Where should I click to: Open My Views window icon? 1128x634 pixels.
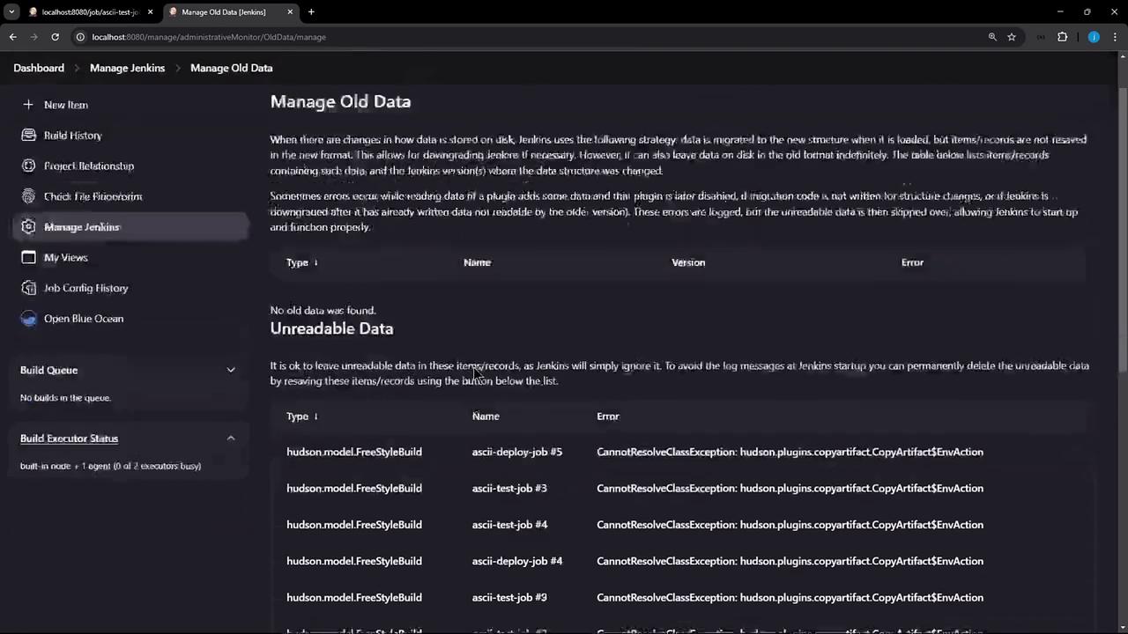pos(28,257)
